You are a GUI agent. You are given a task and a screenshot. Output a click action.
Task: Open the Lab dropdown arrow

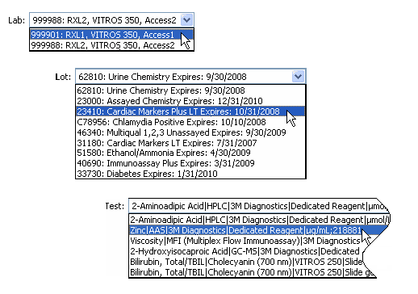(186, 20)
